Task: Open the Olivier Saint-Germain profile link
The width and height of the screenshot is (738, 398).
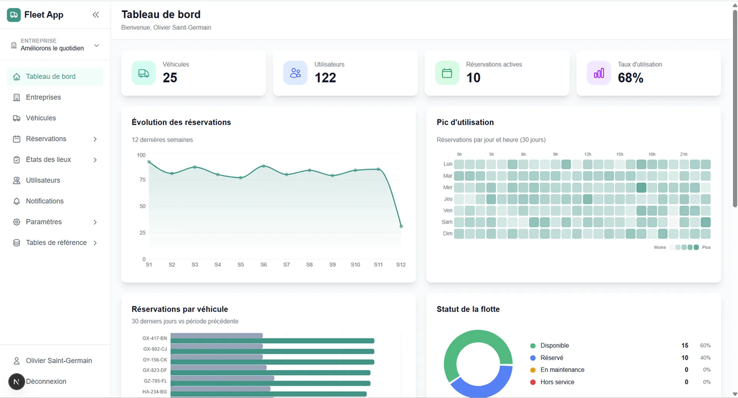Action: (x=58, y=361)
